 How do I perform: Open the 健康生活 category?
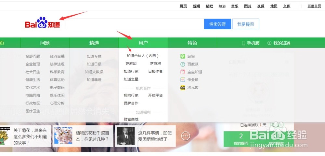click(33, 80)
